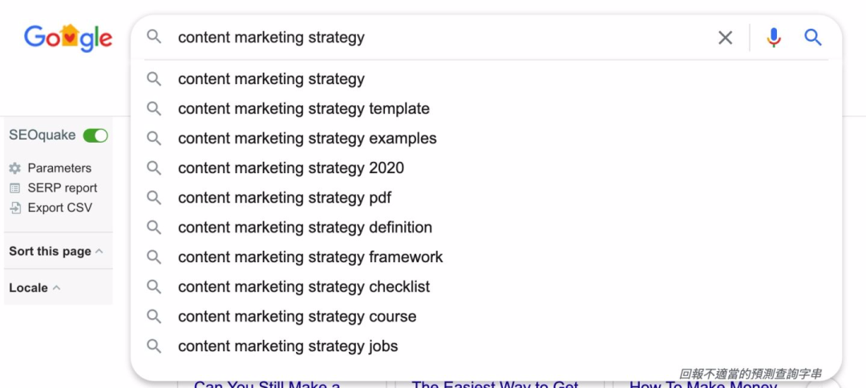
Task: Toggle the SEOquake switch off
Action: click(95, 135)
